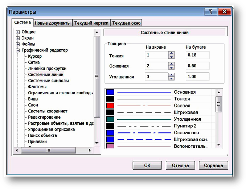
Task: Click red color swatch for Осевая line
Action: tap(110, 106)
